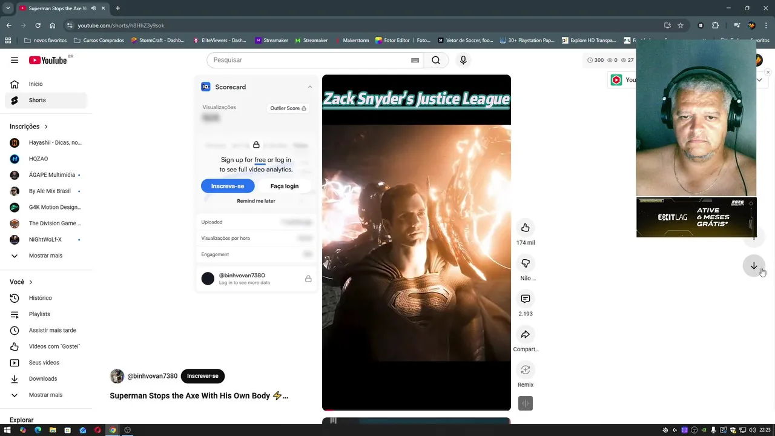
Task: Open ÁGAPE Multimídia channel
Action: point(46,175)
